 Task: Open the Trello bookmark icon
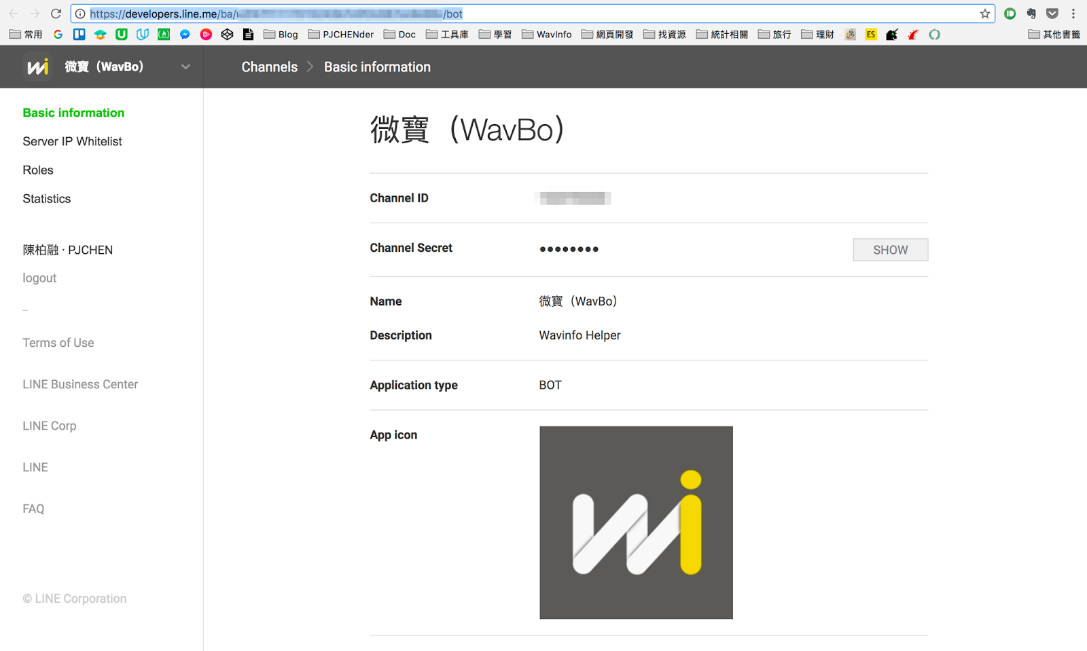tap(79, 34)
